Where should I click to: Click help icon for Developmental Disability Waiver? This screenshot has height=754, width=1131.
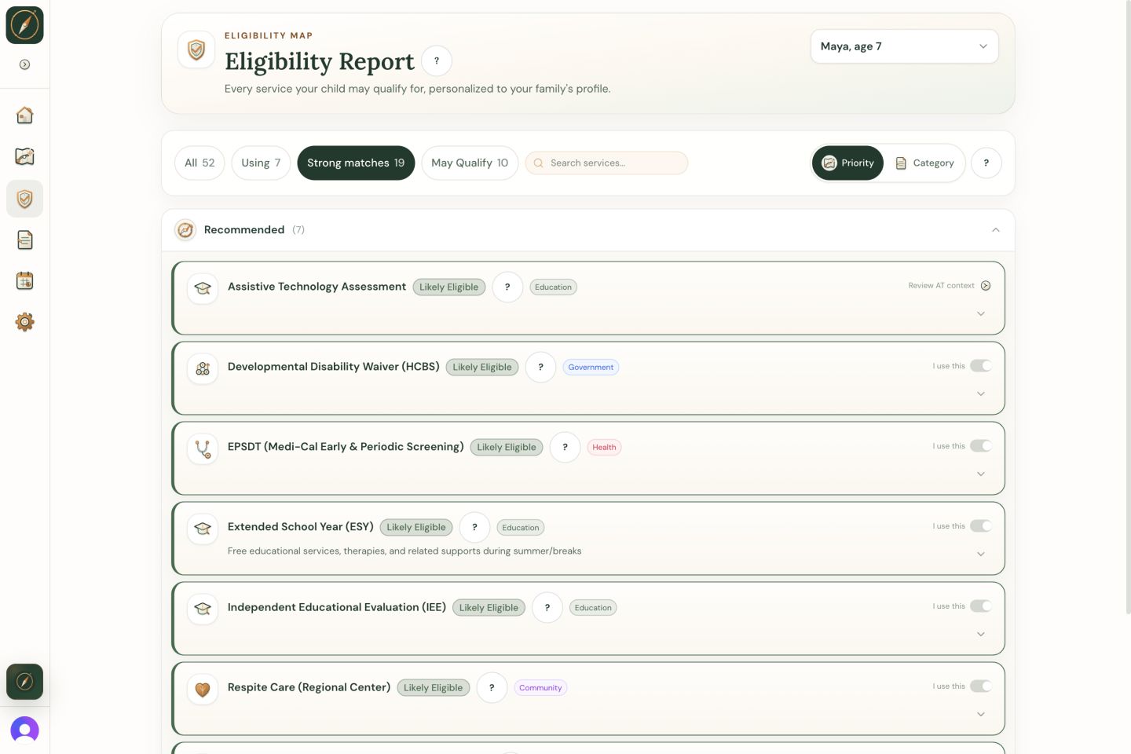[x=540, y=367]
